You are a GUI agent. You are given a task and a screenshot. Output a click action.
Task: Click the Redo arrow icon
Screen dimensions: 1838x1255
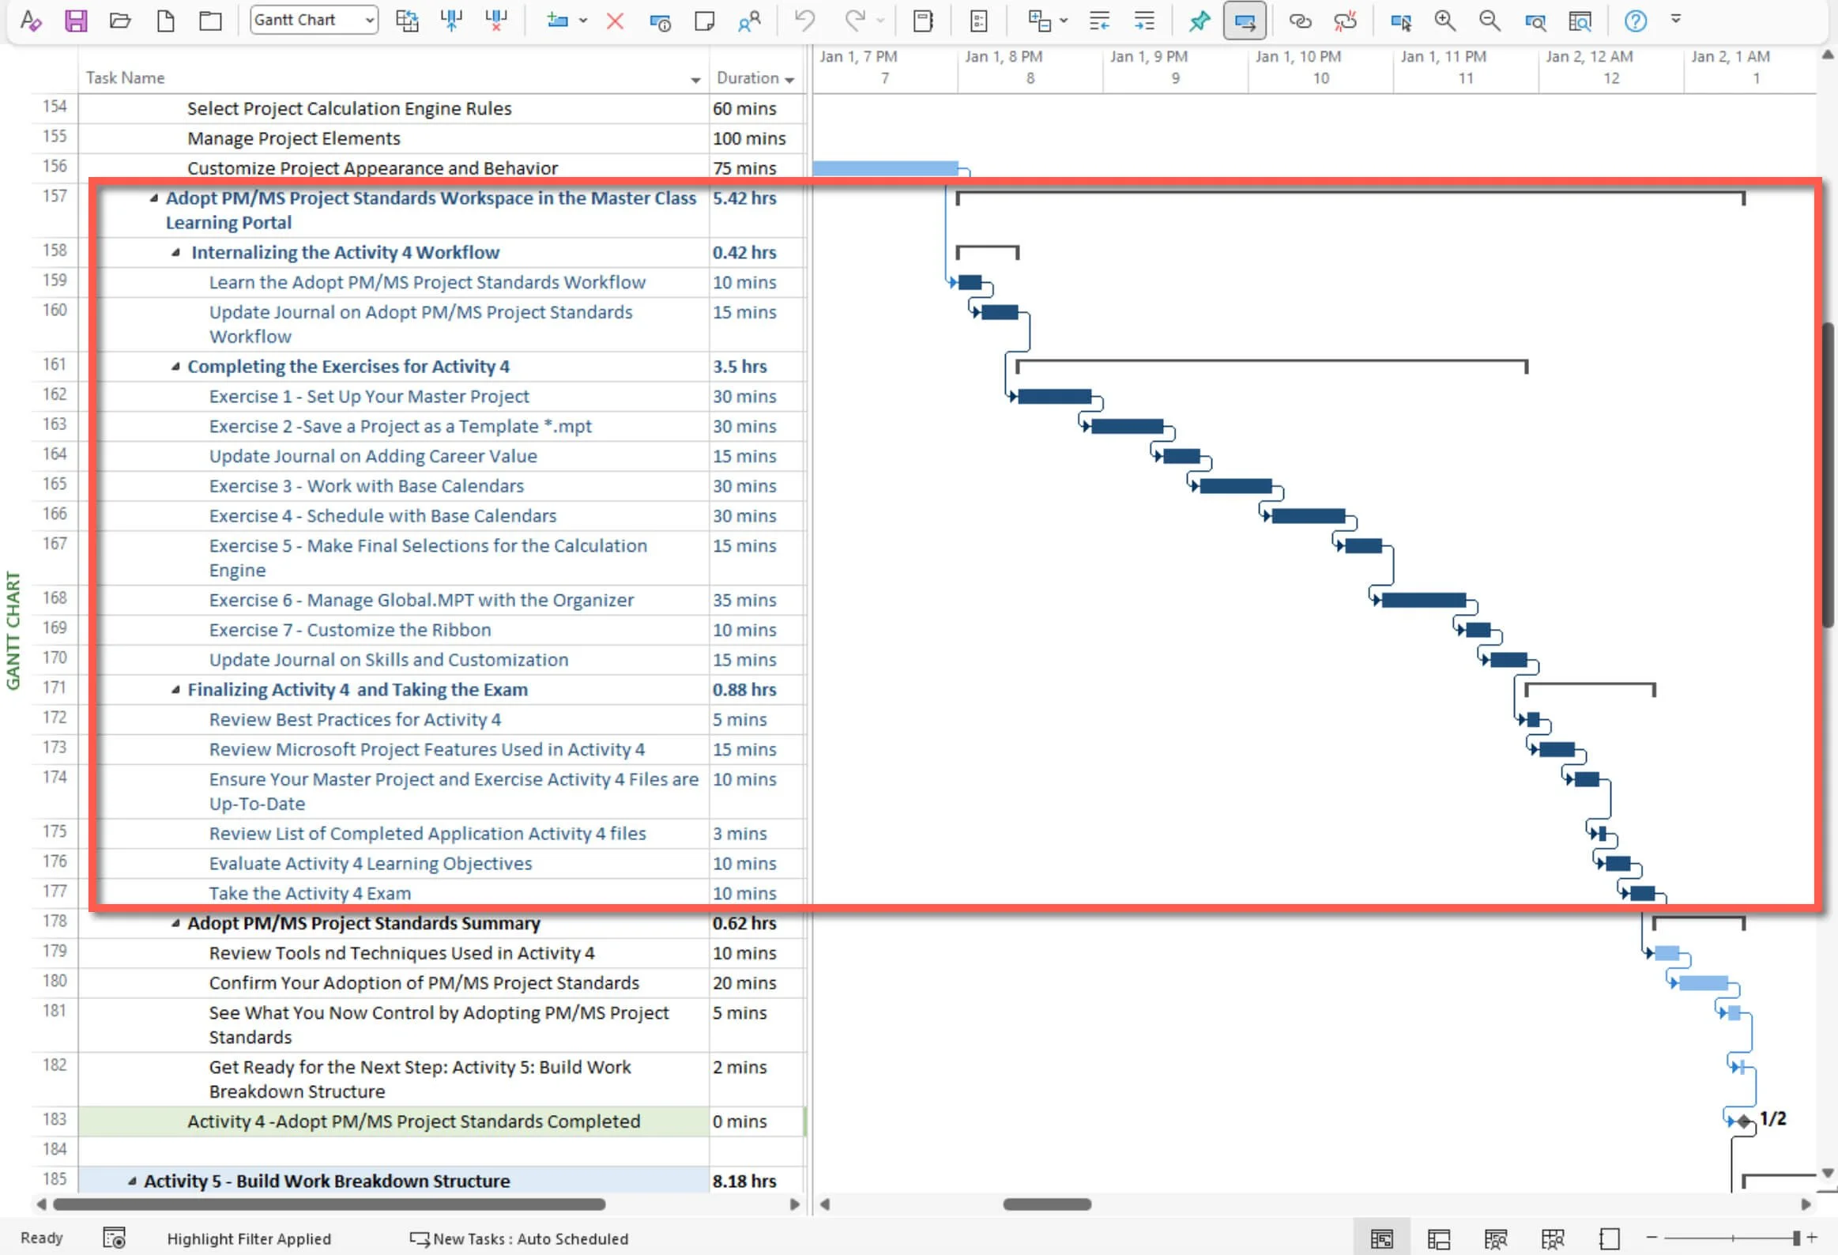(x=855, y=21)
